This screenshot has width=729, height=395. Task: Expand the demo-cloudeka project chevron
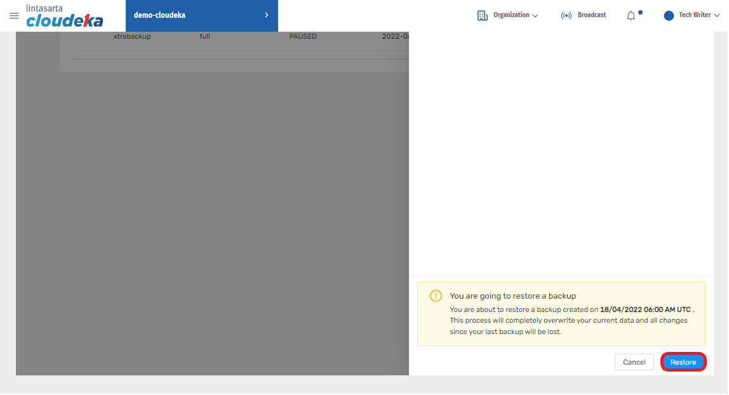tap(266, 15)
